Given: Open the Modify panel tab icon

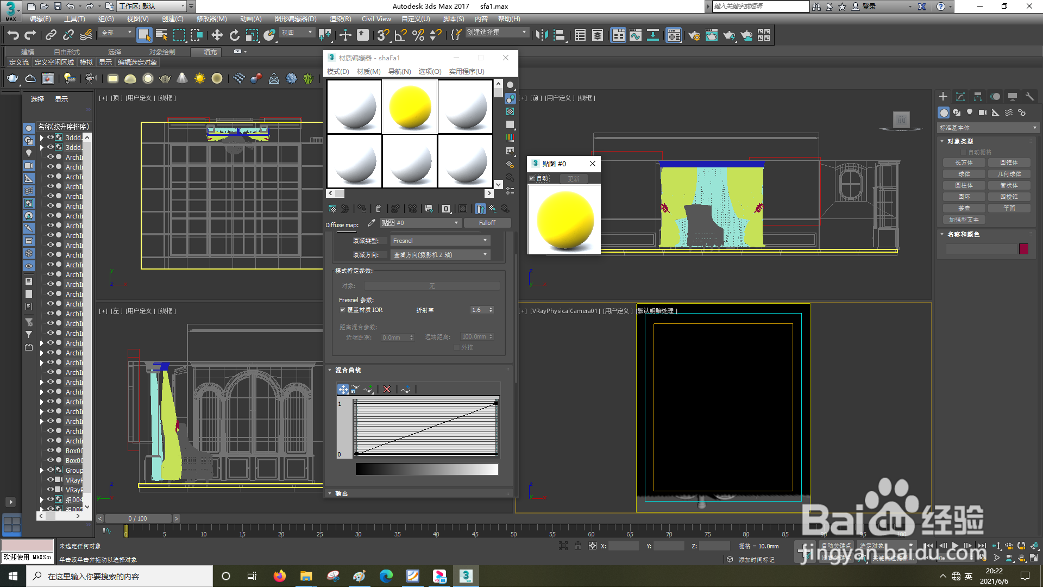Looking at the screenshot, I should click(960, 97).
